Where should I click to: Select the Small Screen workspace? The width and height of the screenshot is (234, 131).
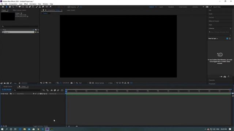tap(183, 7)
